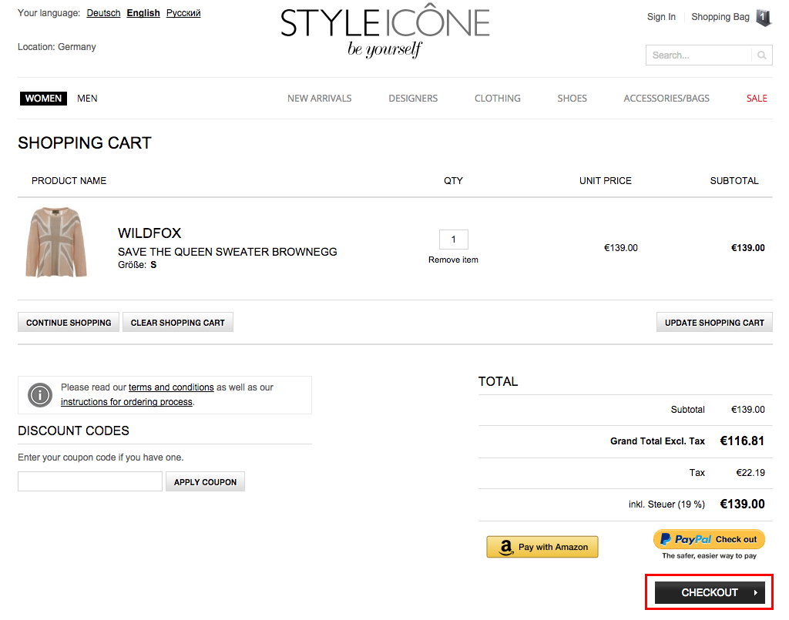789x620 pixels.
Task: Switch language to Deutsch
Action: pyautogui.click(x=104, y=13)
